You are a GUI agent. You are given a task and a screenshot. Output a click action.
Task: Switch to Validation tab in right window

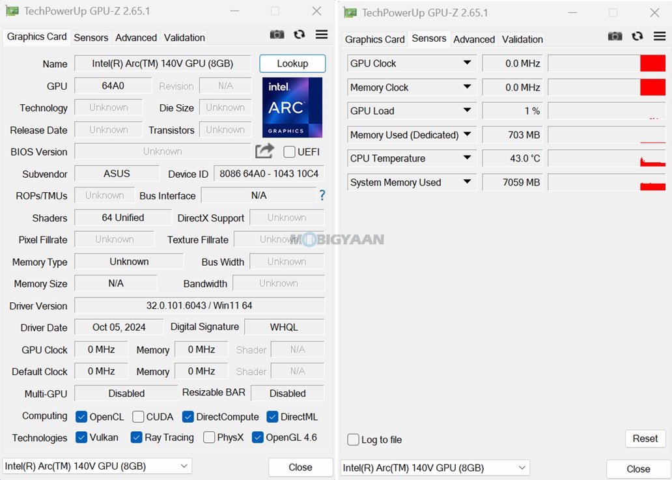click(522, 40)
